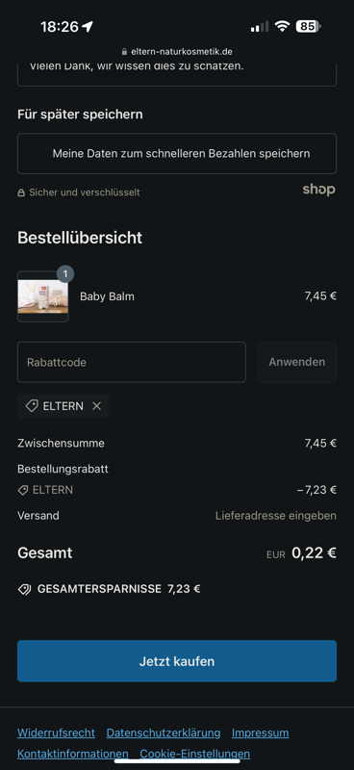Open Cookie-Einstellungen link
354x770 pixels.
(x=195, y=754)
